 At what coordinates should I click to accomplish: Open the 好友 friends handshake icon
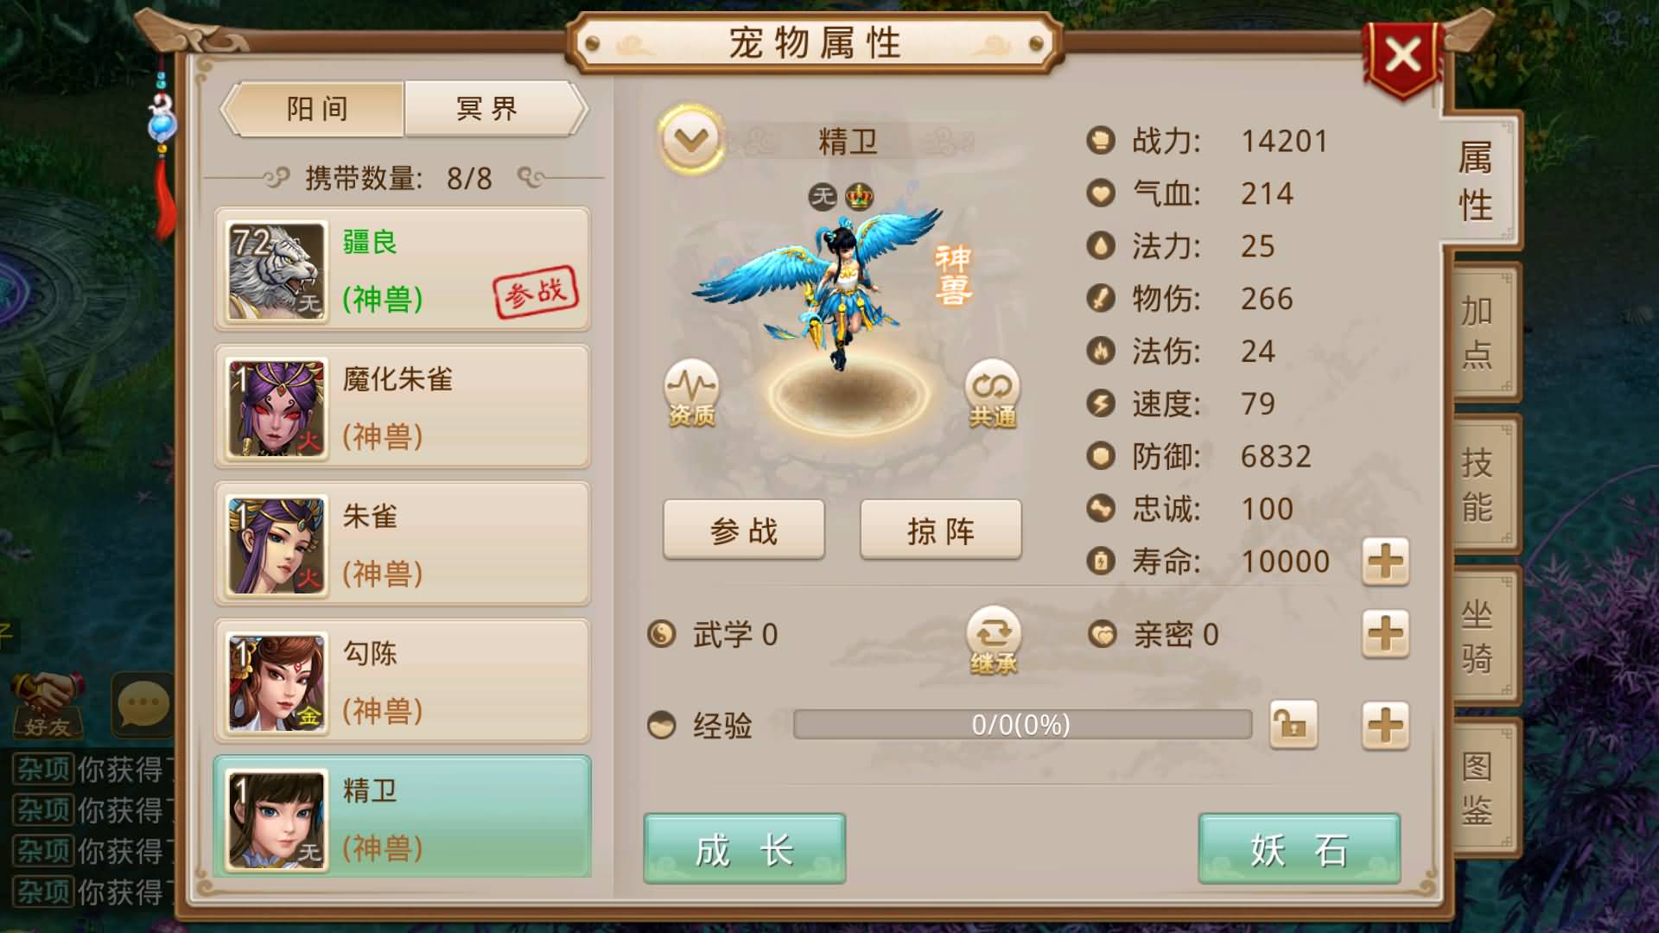tap(48, 705)
